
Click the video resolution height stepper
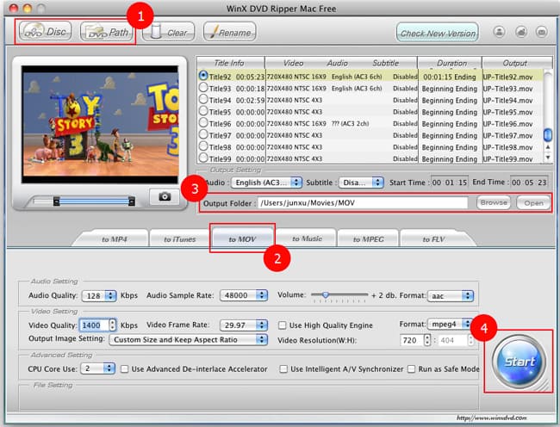470,340
